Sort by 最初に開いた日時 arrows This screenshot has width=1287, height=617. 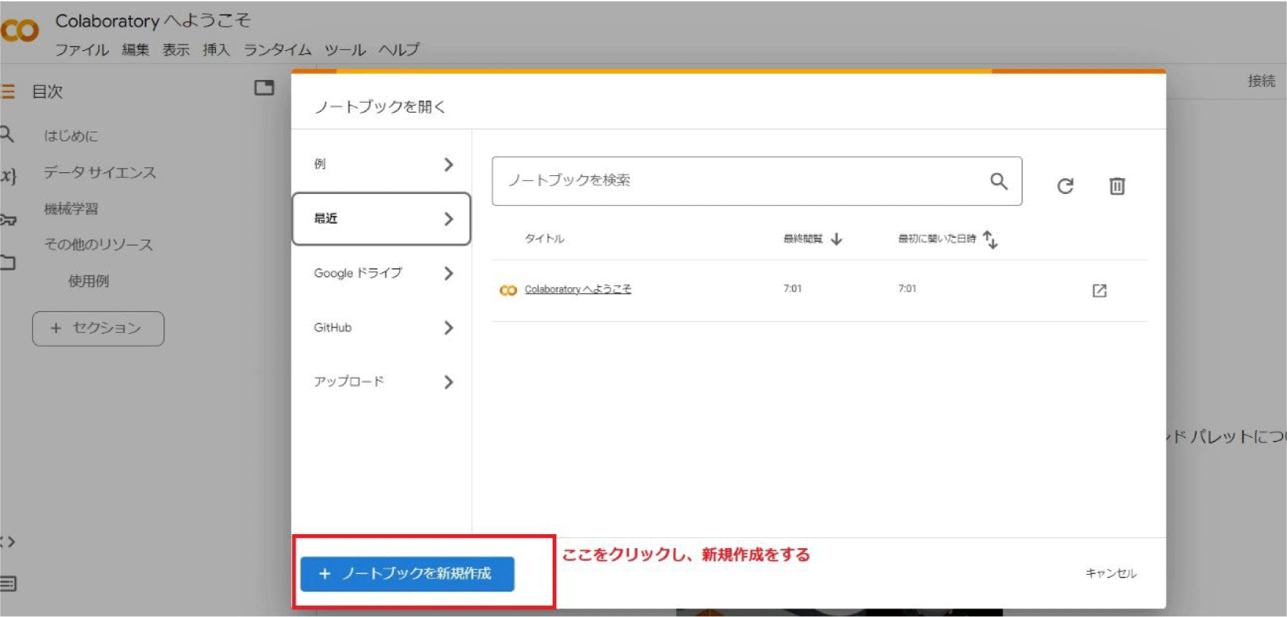coord(990,239)
